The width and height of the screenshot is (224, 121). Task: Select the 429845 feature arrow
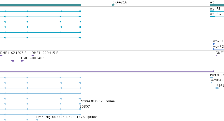pyautogui.click(x=212, y=83)
